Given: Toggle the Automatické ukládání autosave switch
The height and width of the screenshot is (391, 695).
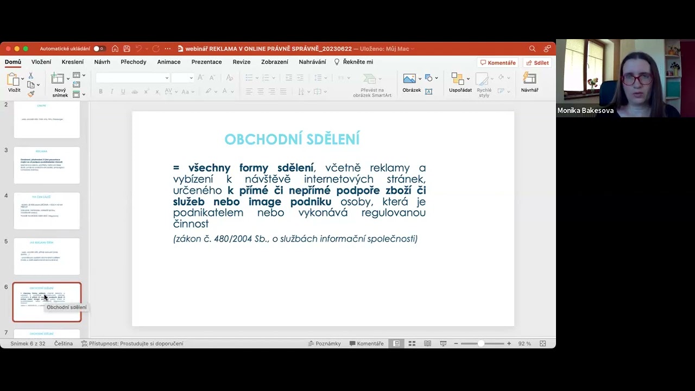Looking at the screenshot, I should click(99, 49).
